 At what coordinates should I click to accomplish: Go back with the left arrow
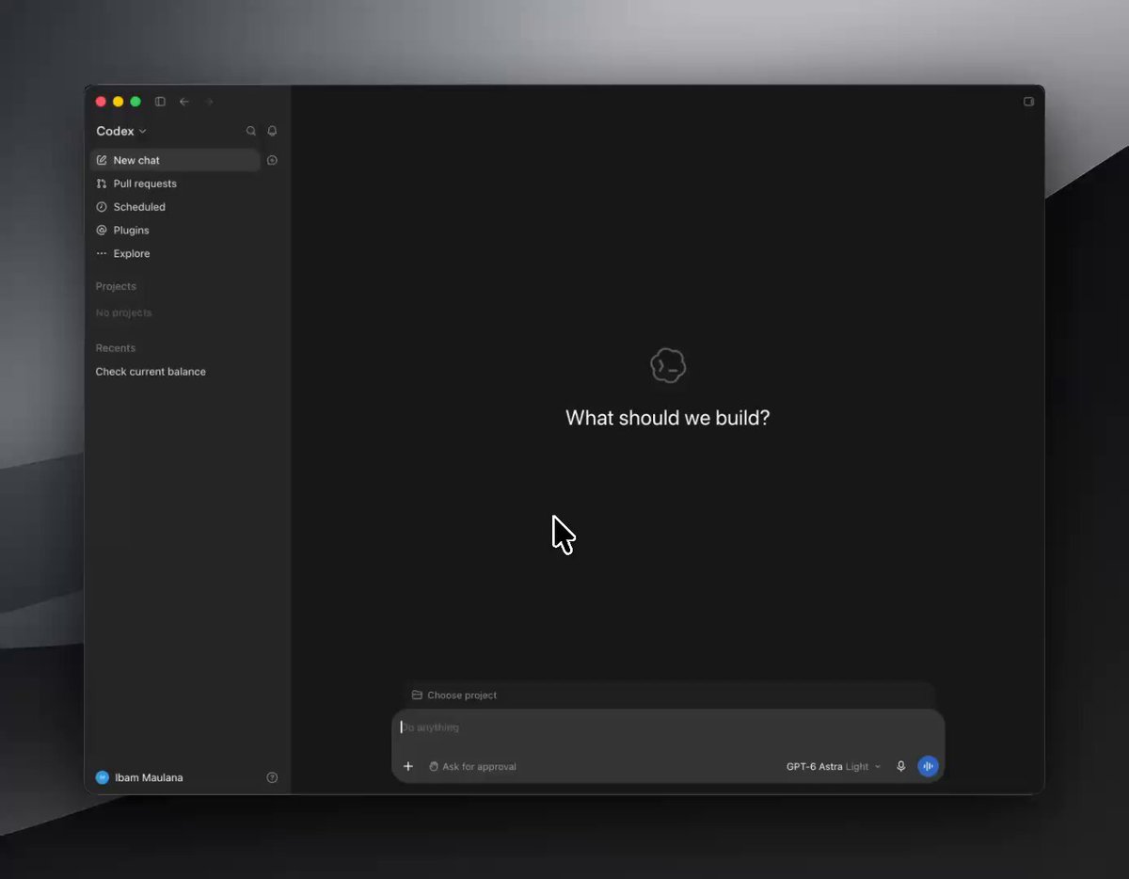184,102
